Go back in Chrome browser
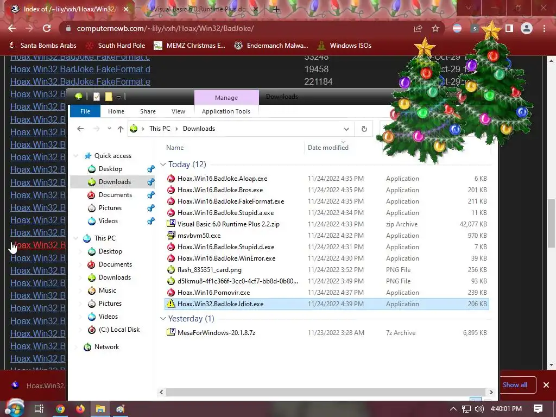The width and height of the screenshot is (556, 417). point(12,28)
